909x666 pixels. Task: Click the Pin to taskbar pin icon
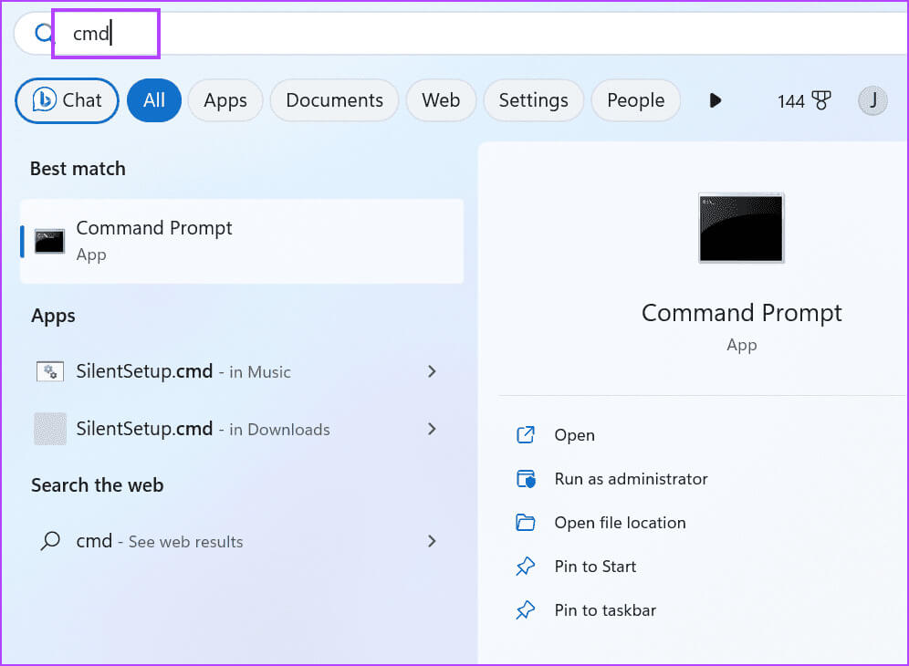click(525, 610)
